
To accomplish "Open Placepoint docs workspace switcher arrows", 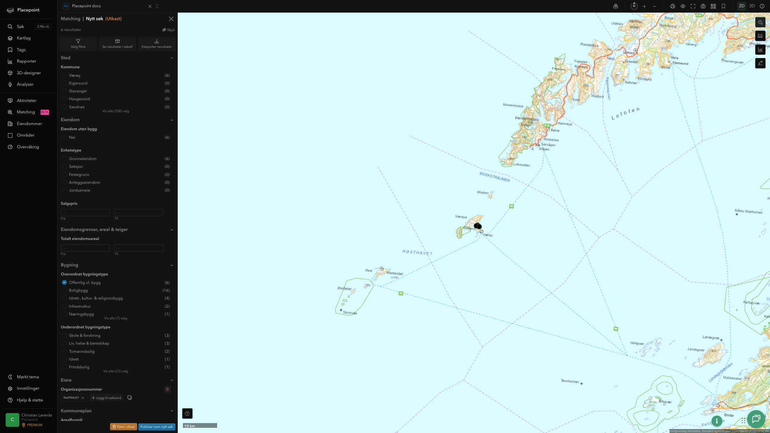I will (157, 6).
